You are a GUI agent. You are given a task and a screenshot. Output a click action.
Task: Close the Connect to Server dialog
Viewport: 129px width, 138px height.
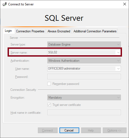pos(125,4)
